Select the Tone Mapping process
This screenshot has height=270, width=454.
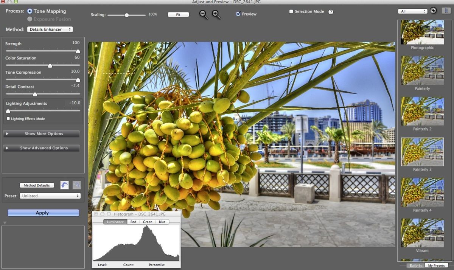pyautogui.click(x=30, y=11)
